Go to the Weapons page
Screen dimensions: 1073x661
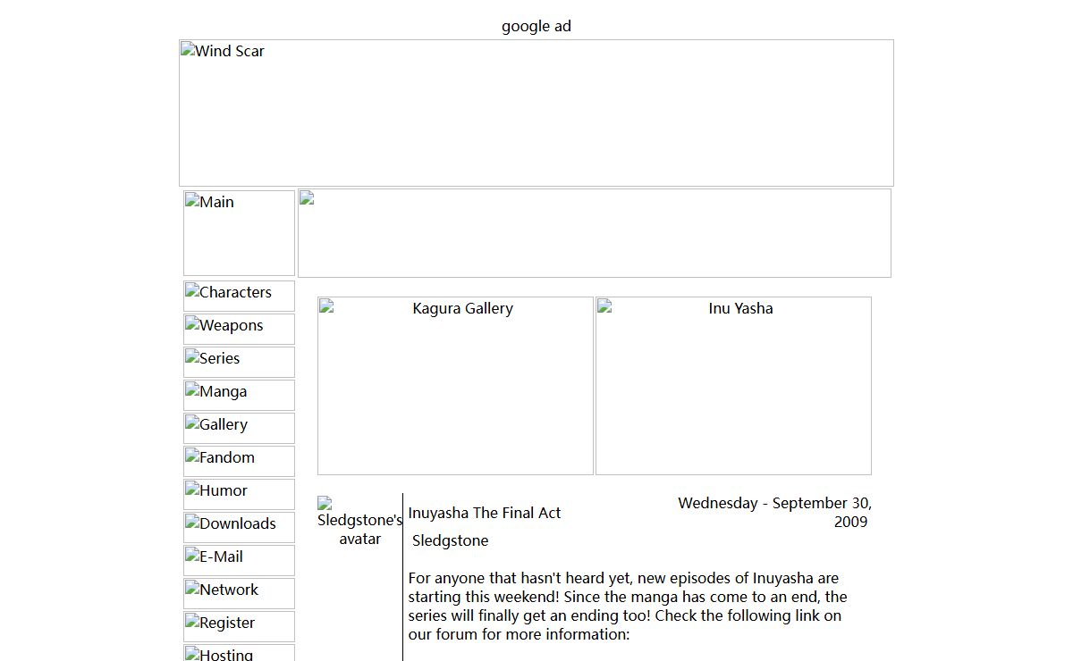[239, 329]
